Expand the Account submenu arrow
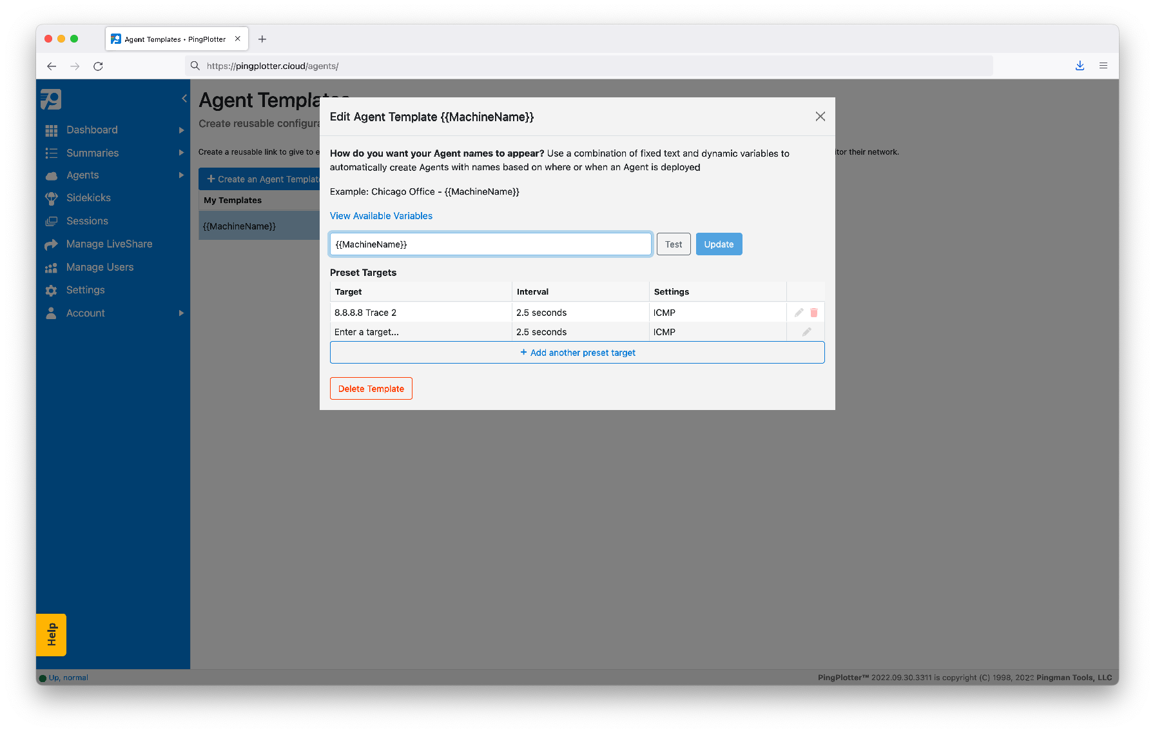The image size is (1155, 733). click(181, 313)
